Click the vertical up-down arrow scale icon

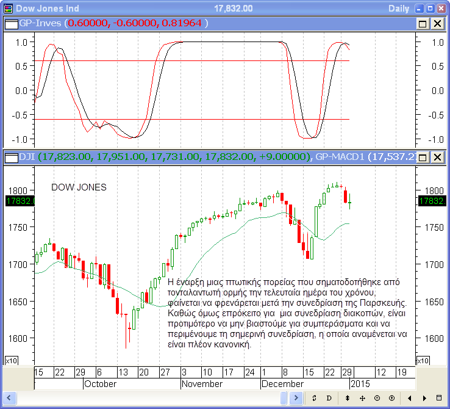(348, 398)
